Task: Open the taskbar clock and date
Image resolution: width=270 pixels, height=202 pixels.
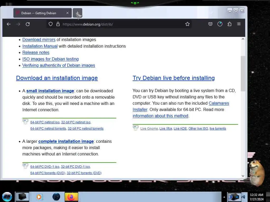Action: point(257,197)
